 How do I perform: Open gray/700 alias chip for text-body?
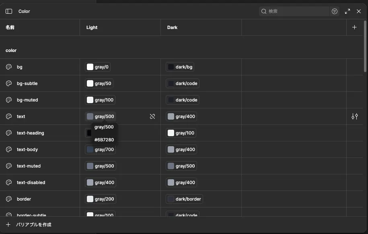(x=100, y=149)
